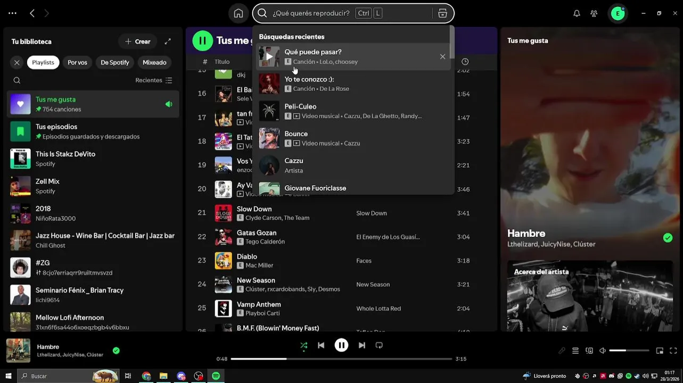683x383 pixels.
Task: Search within library magnifier icon
Action: click(17, 80)
